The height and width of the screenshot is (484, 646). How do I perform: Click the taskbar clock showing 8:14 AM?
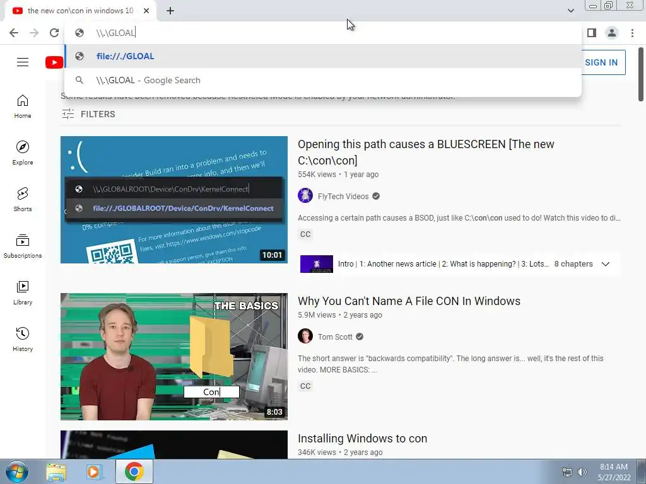tap(613, 472)
